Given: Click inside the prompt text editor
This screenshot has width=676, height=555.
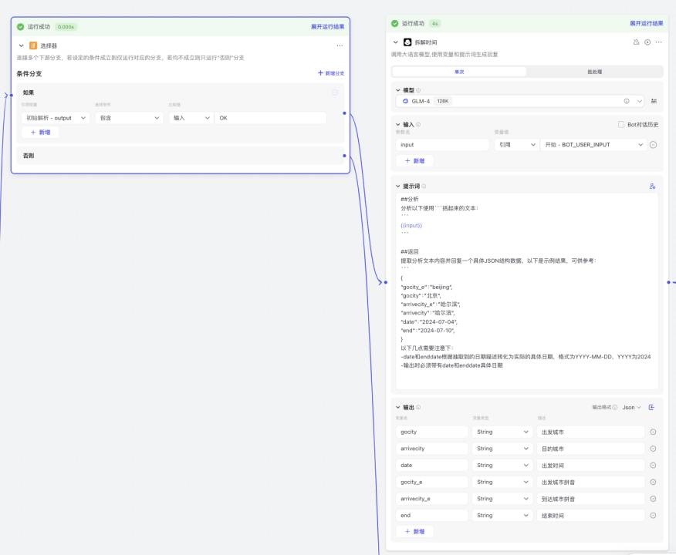Looking at the screenshot, I should tap(527, 291).
